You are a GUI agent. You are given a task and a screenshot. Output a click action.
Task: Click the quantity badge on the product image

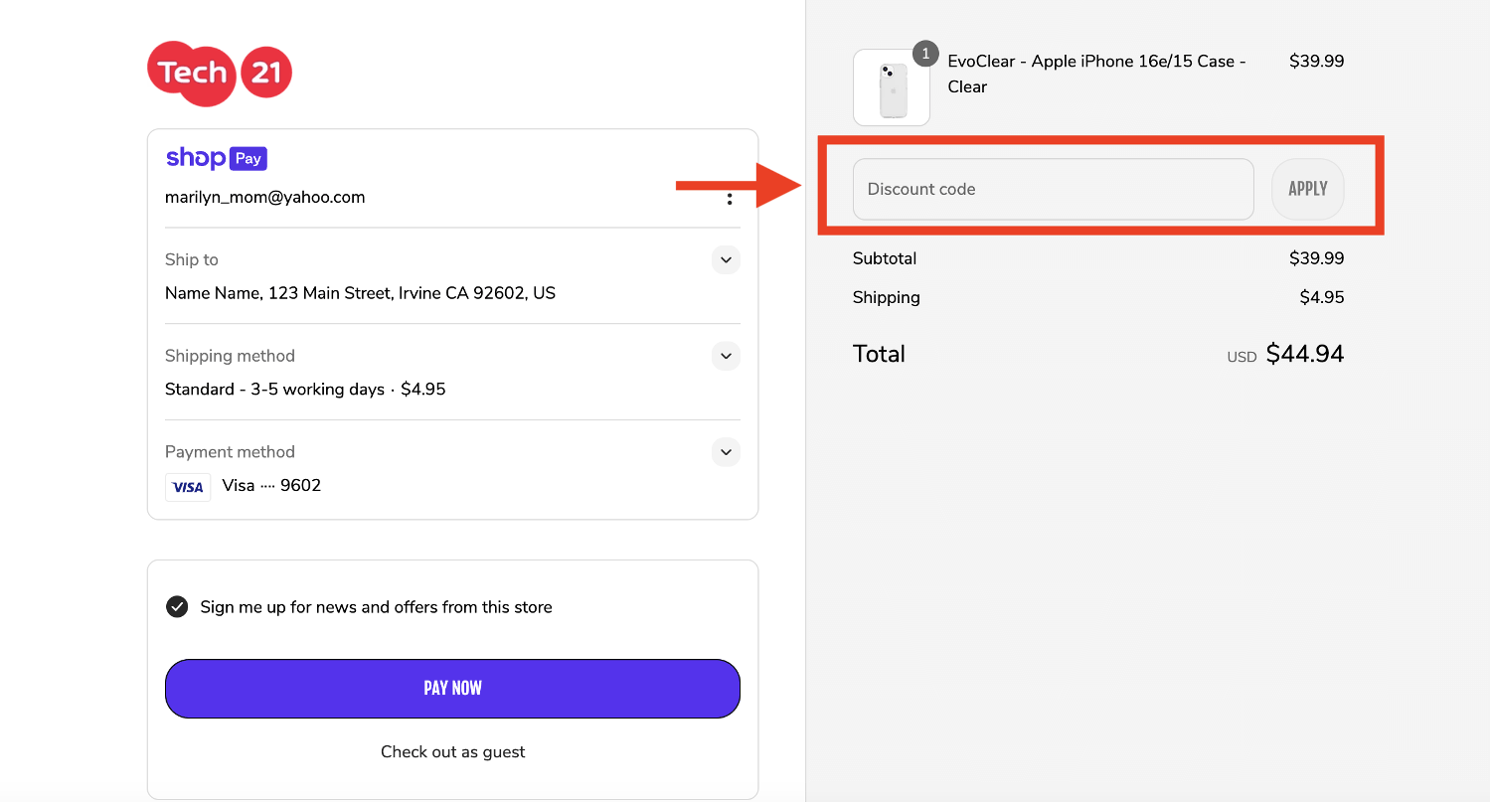tap(925, 54)
